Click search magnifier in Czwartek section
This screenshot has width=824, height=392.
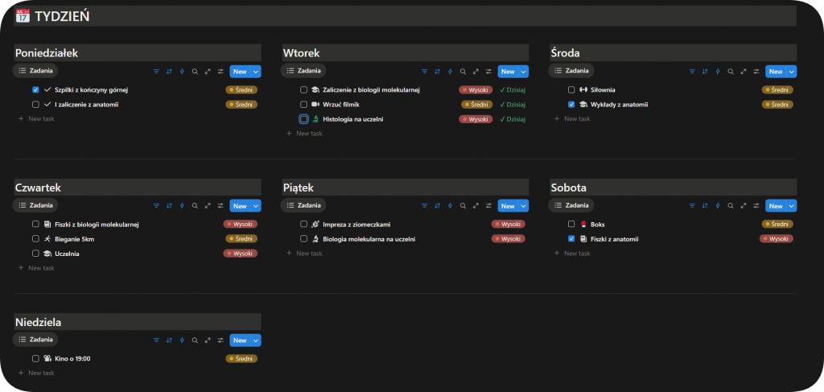195,206
